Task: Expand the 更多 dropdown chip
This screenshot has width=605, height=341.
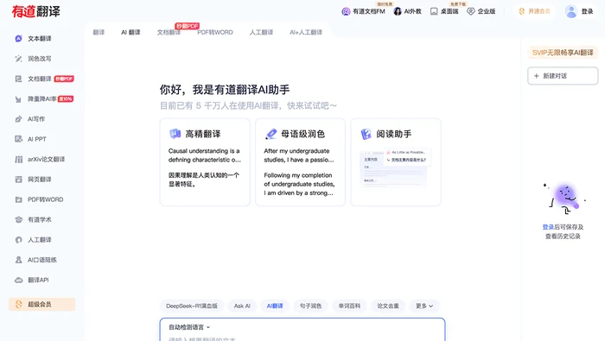Action: pos(424,306)
